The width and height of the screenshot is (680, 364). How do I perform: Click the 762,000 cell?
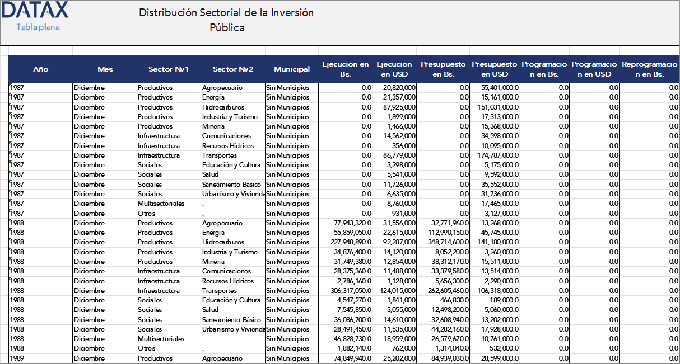pos(395,348)
